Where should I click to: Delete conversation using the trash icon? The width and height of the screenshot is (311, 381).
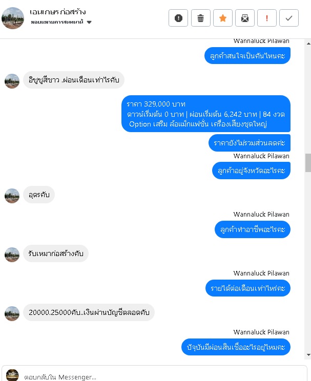201,18
